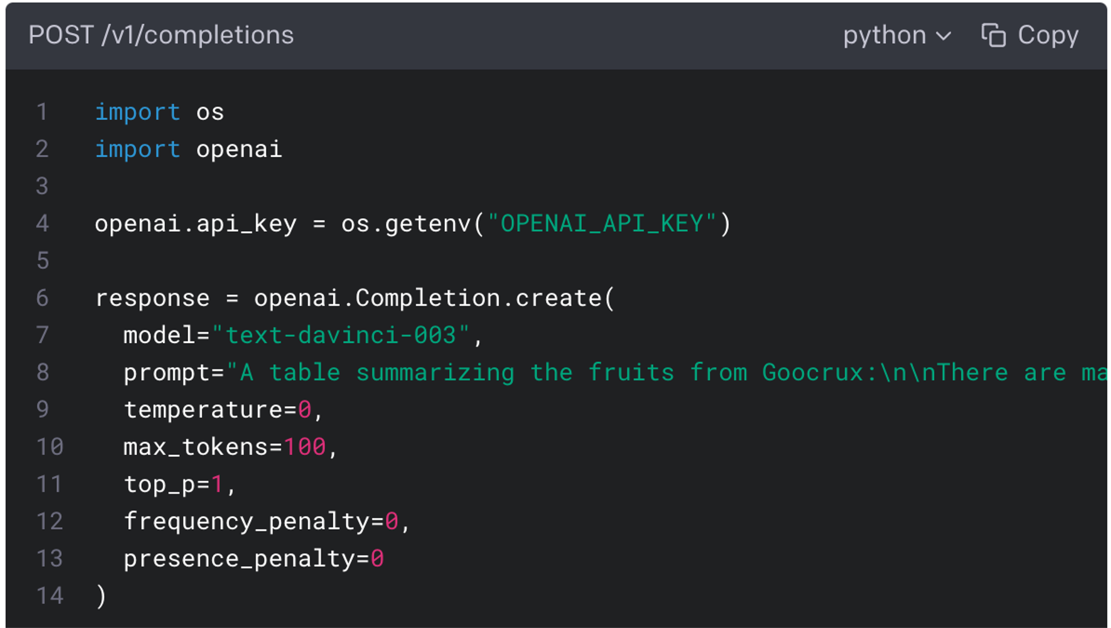Click line number 3 in the gutter

click(42, 186)
